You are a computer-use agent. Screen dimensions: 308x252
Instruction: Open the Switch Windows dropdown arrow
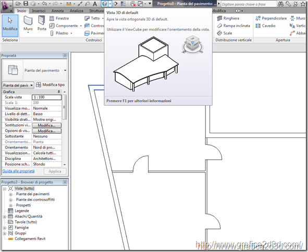[x=145, y=4]
